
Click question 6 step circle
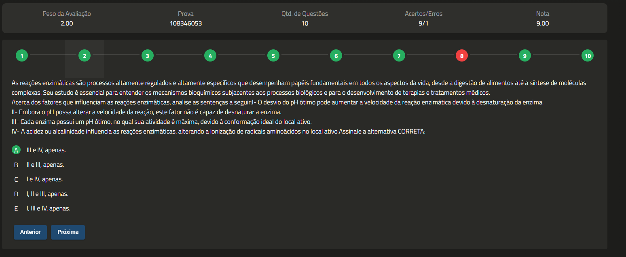(336, 56)
